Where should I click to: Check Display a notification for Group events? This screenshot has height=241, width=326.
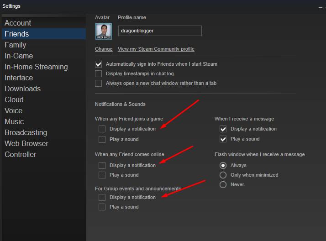click(x=102, y=197)
